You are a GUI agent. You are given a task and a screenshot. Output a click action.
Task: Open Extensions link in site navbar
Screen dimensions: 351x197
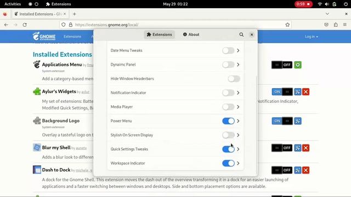click(72, 37)
